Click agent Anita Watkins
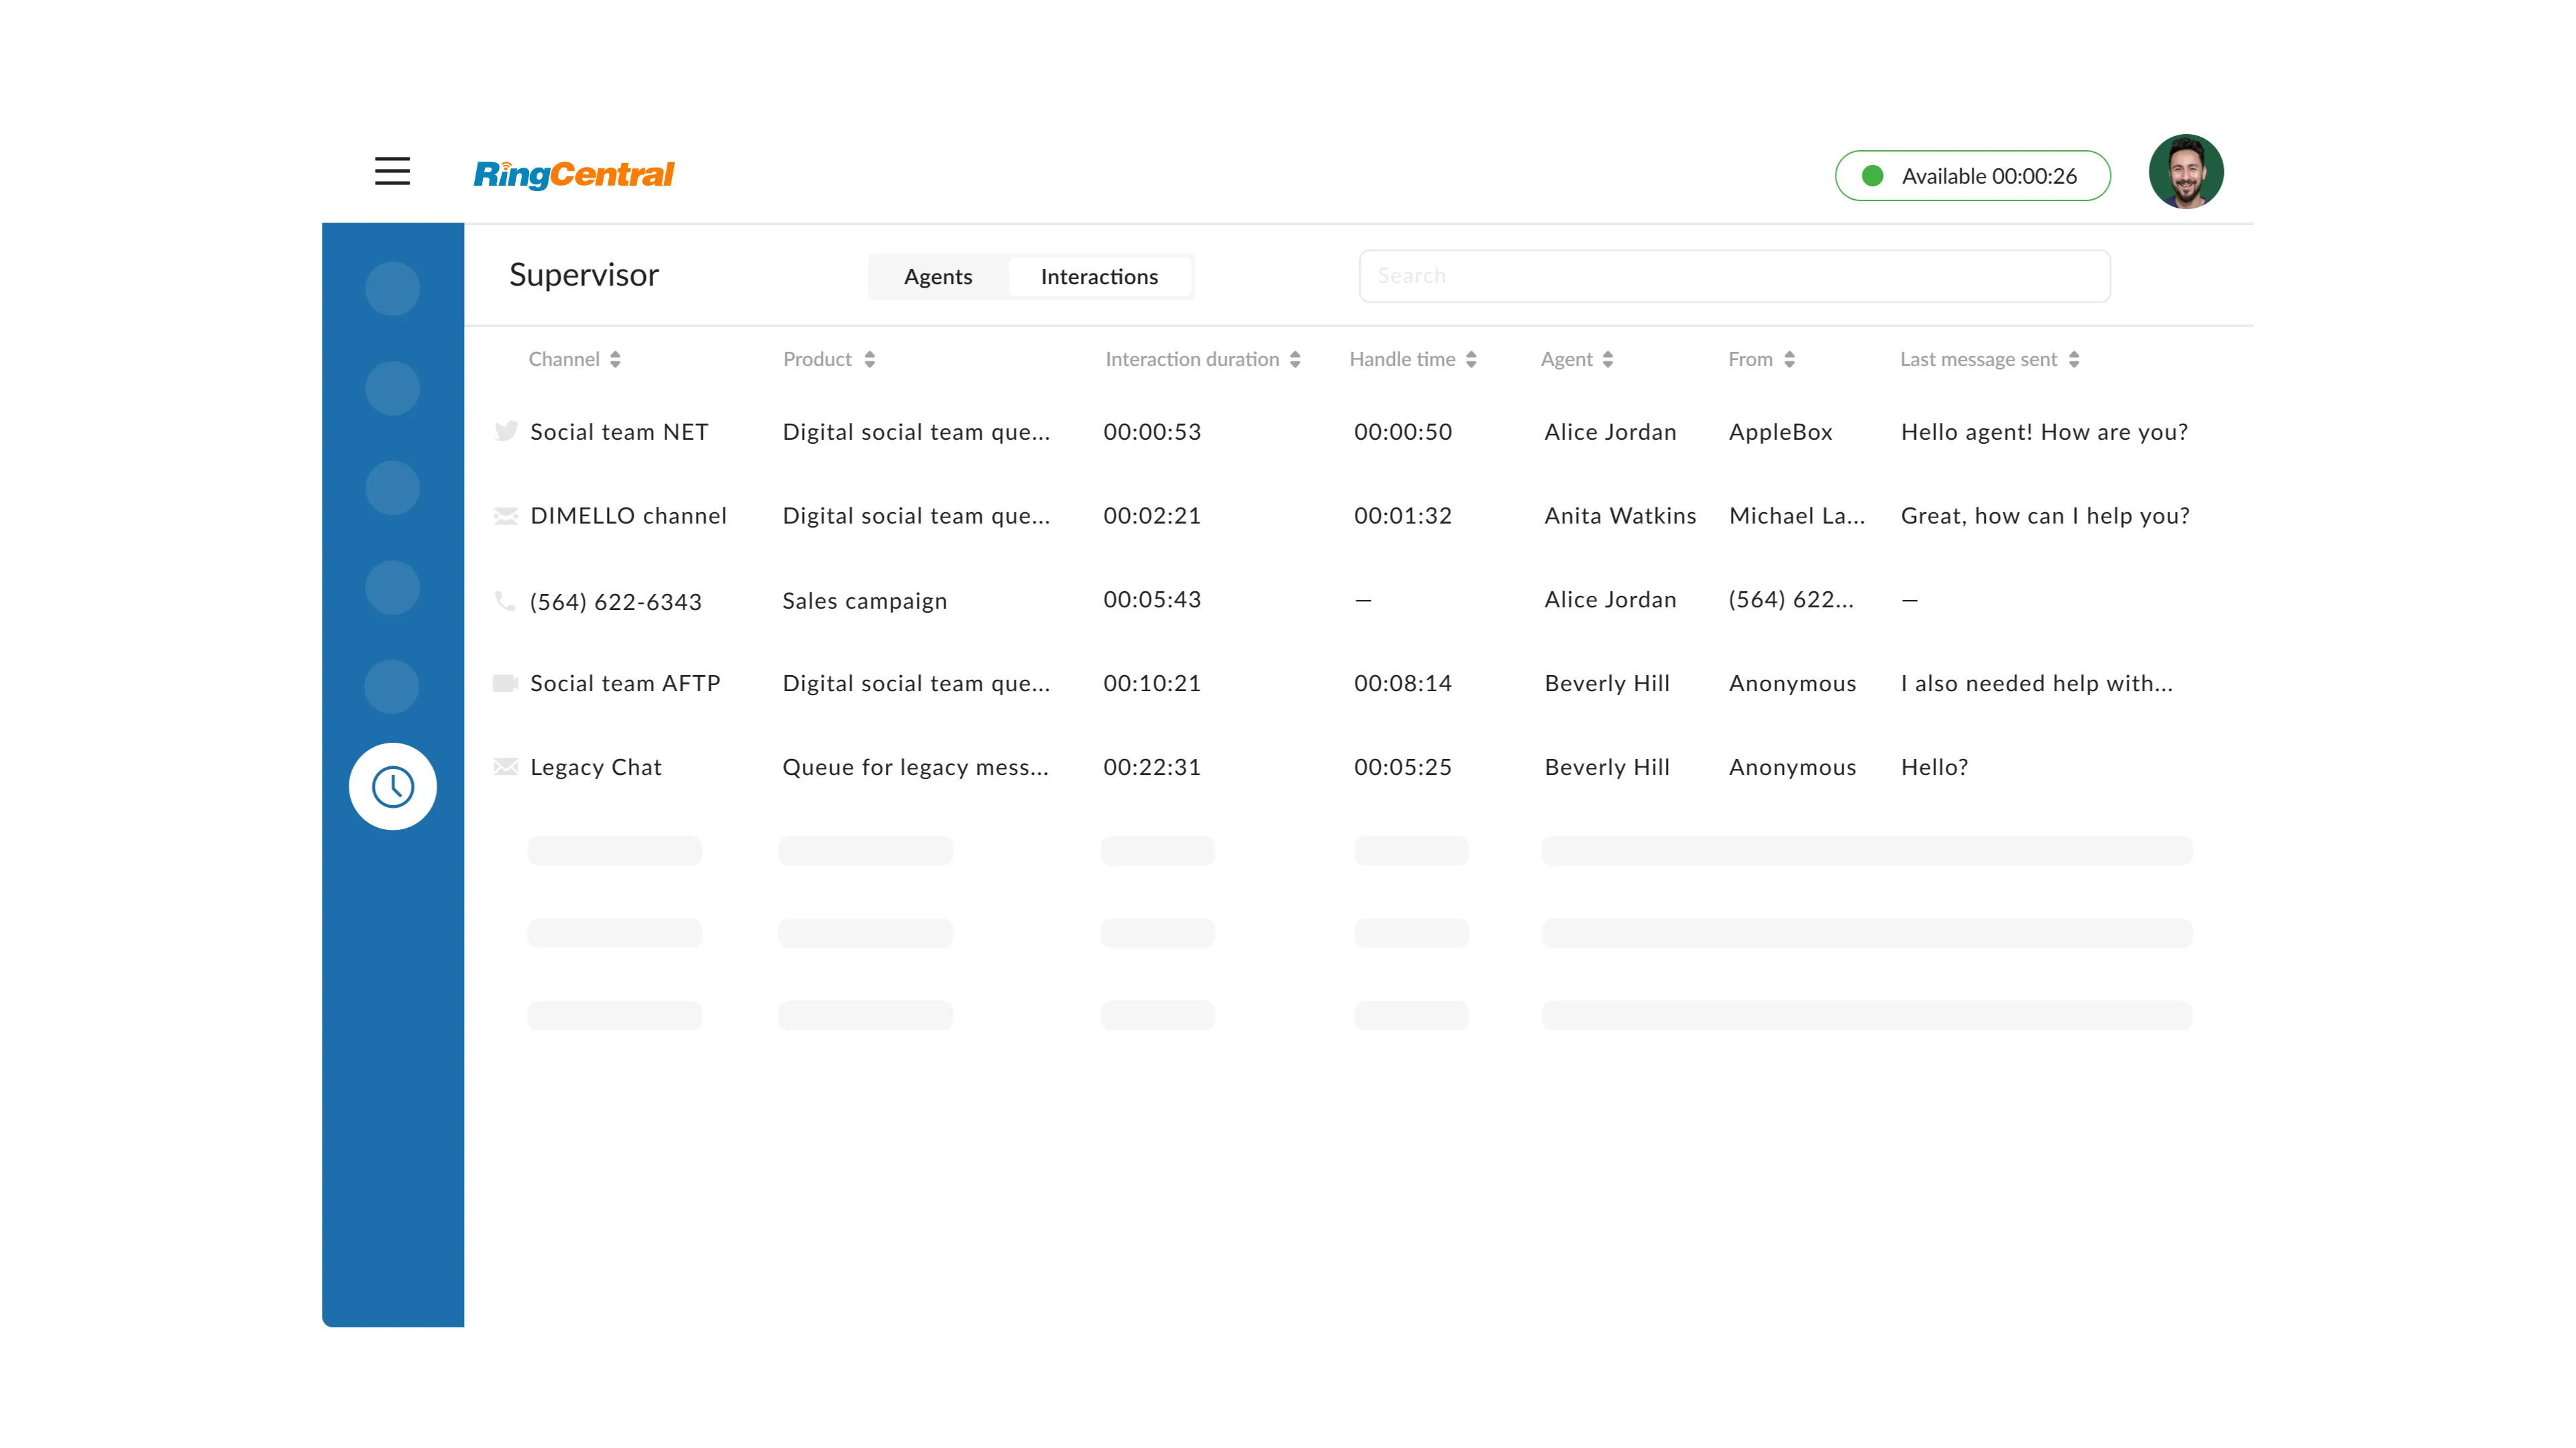This screenshot has height=1448, width=2576. pyautogui.click(x=1620, y=516)
